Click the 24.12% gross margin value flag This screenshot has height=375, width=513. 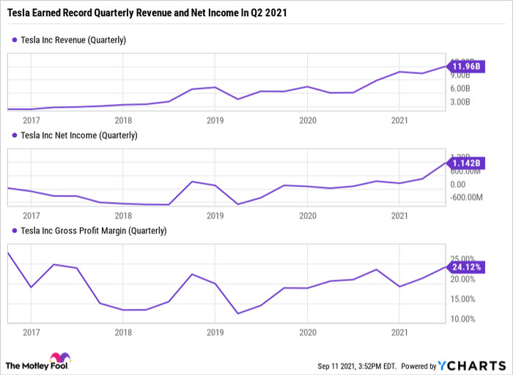[x=465, y=267]
